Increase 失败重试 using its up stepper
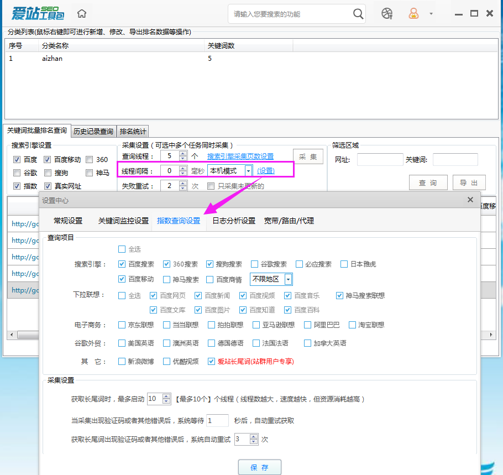Viewport: 503px width, 475px height. 182,183
